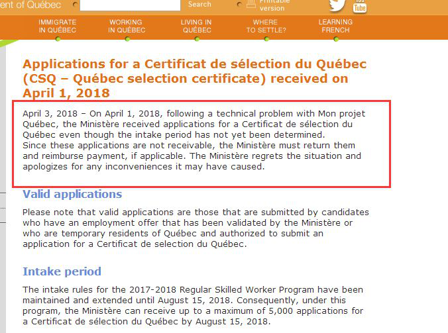
Task: Open the Immigrate in Québec menu
Action: tap(58, 26)
